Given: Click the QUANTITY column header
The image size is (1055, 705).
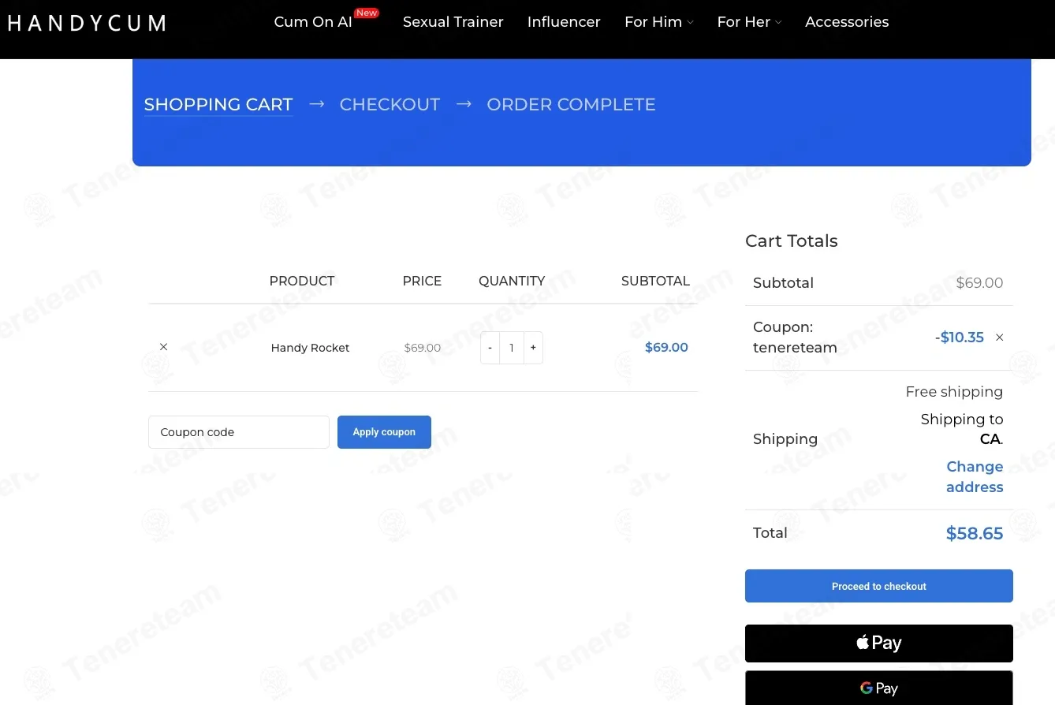Looking at the screenshot, I should coord(512,281).
